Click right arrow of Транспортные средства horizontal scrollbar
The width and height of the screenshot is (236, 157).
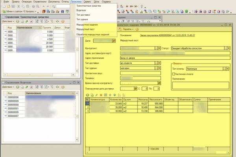[x=73, y=75]
